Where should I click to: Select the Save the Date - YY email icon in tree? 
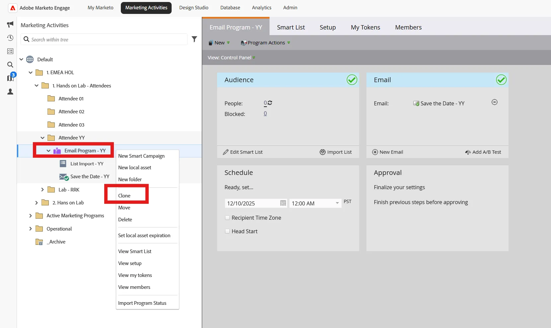(x=64, y=177)
